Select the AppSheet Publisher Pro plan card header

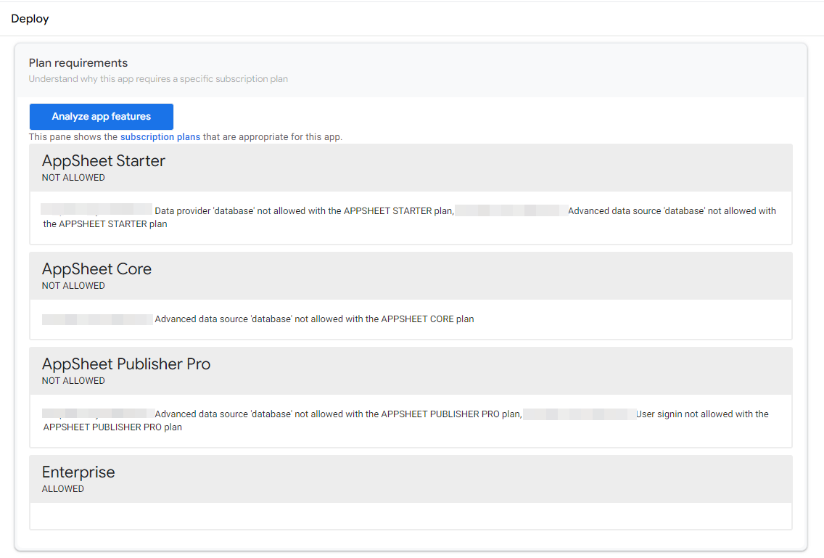[126, 364]
